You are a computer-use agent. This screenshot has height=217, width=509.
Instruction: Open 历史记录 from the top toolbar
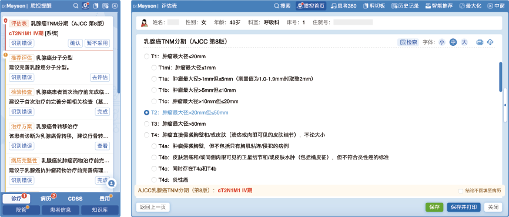click(x=405, y=5)
